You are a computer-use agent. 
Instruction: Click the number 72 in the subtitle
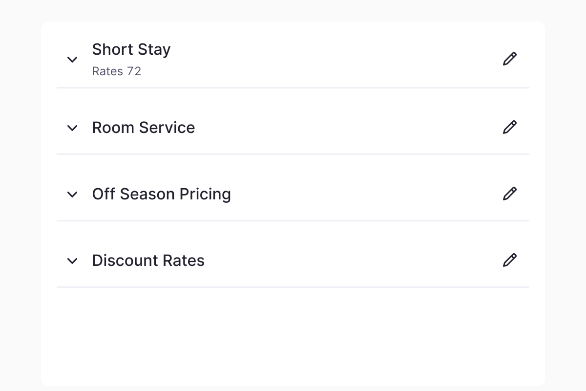(134, 71)
